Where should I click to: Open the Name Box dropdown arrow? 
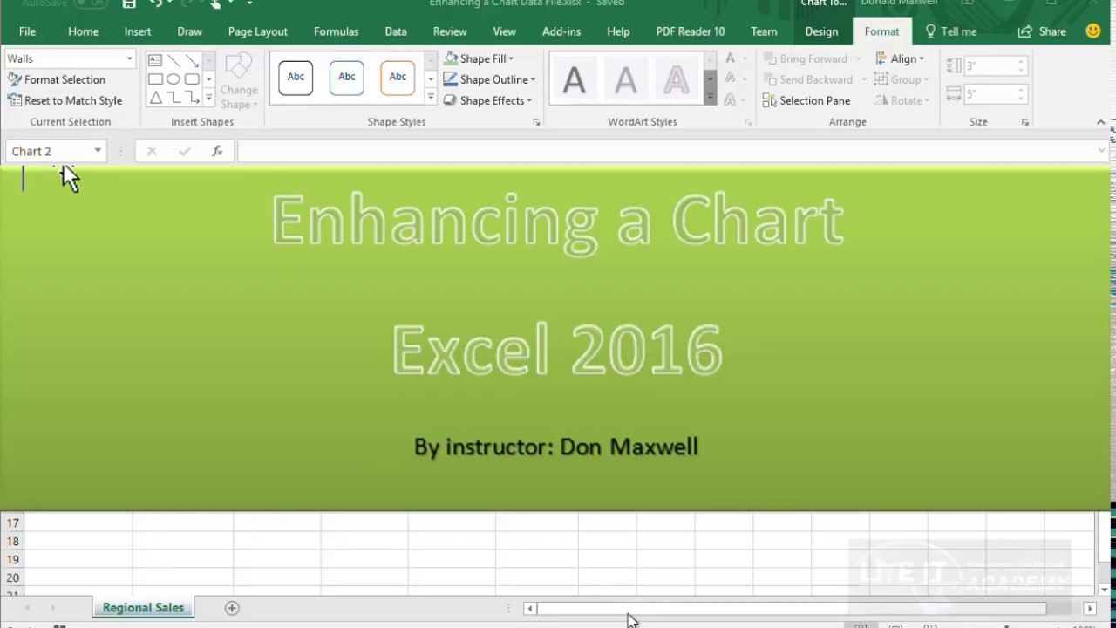point(98,151)
